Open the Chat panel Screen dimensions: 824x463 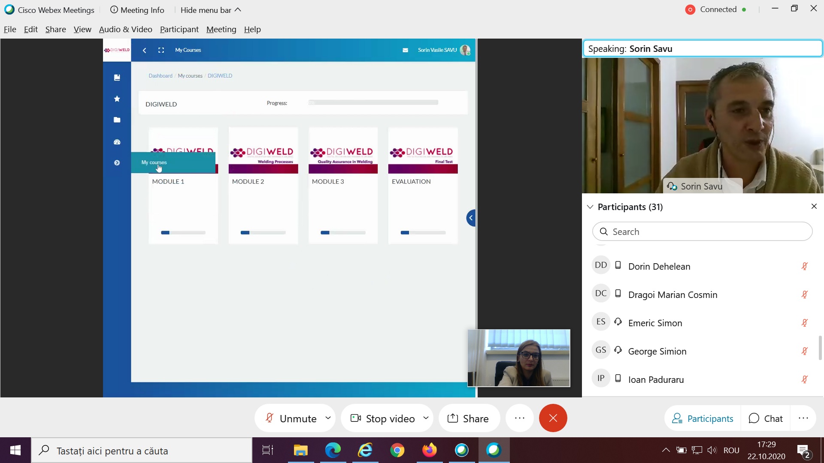(766, 418)
